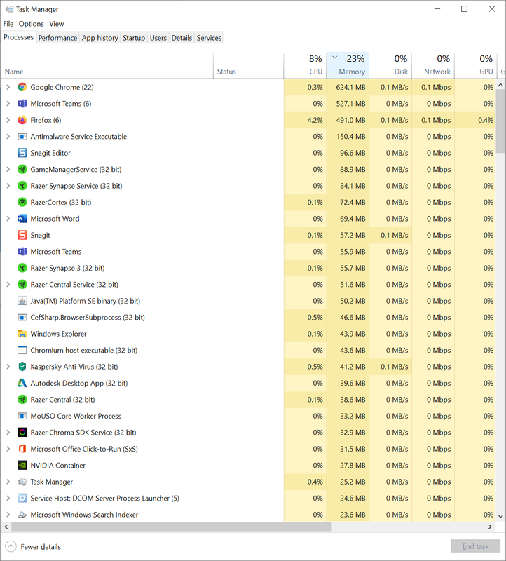Select the Windows Explorer folder icon
Image resolution: width=506 pixels, height=561 pixels.
[22, 334]
